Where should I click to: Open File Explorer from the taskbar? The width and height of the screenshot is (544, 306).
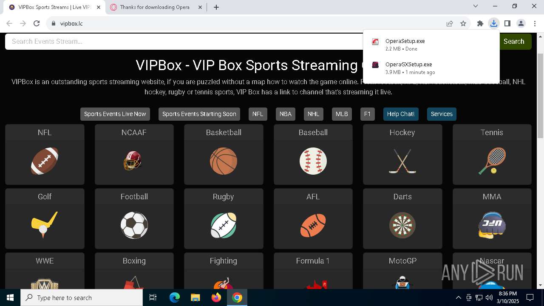click(x=195, y=297)
